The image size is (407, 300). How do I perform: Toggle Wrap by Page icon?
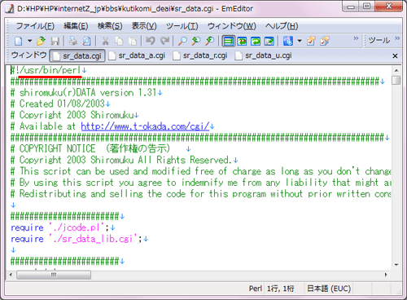[269, 41]
